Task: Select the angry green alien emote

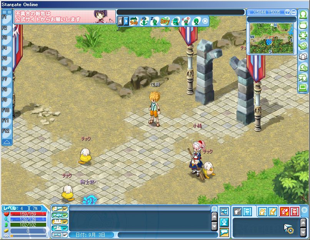Action: (185, 21)
